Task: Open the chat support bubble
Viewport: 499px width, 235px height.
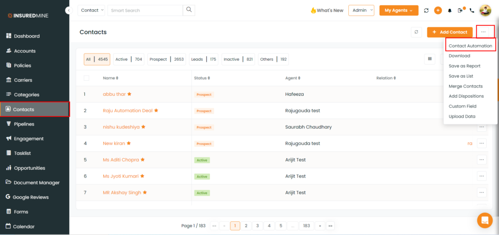Action: (484, 220)
